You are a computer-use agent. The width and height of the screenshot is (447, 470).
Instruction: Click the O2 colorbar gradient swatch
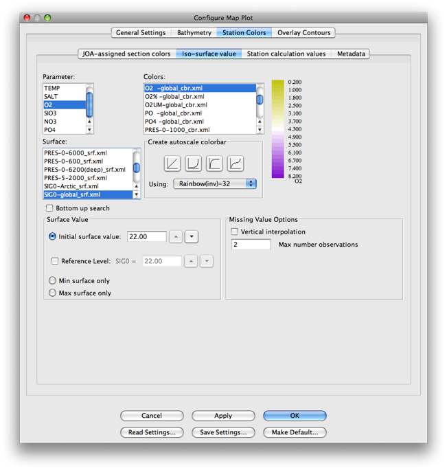pos(277,129)
